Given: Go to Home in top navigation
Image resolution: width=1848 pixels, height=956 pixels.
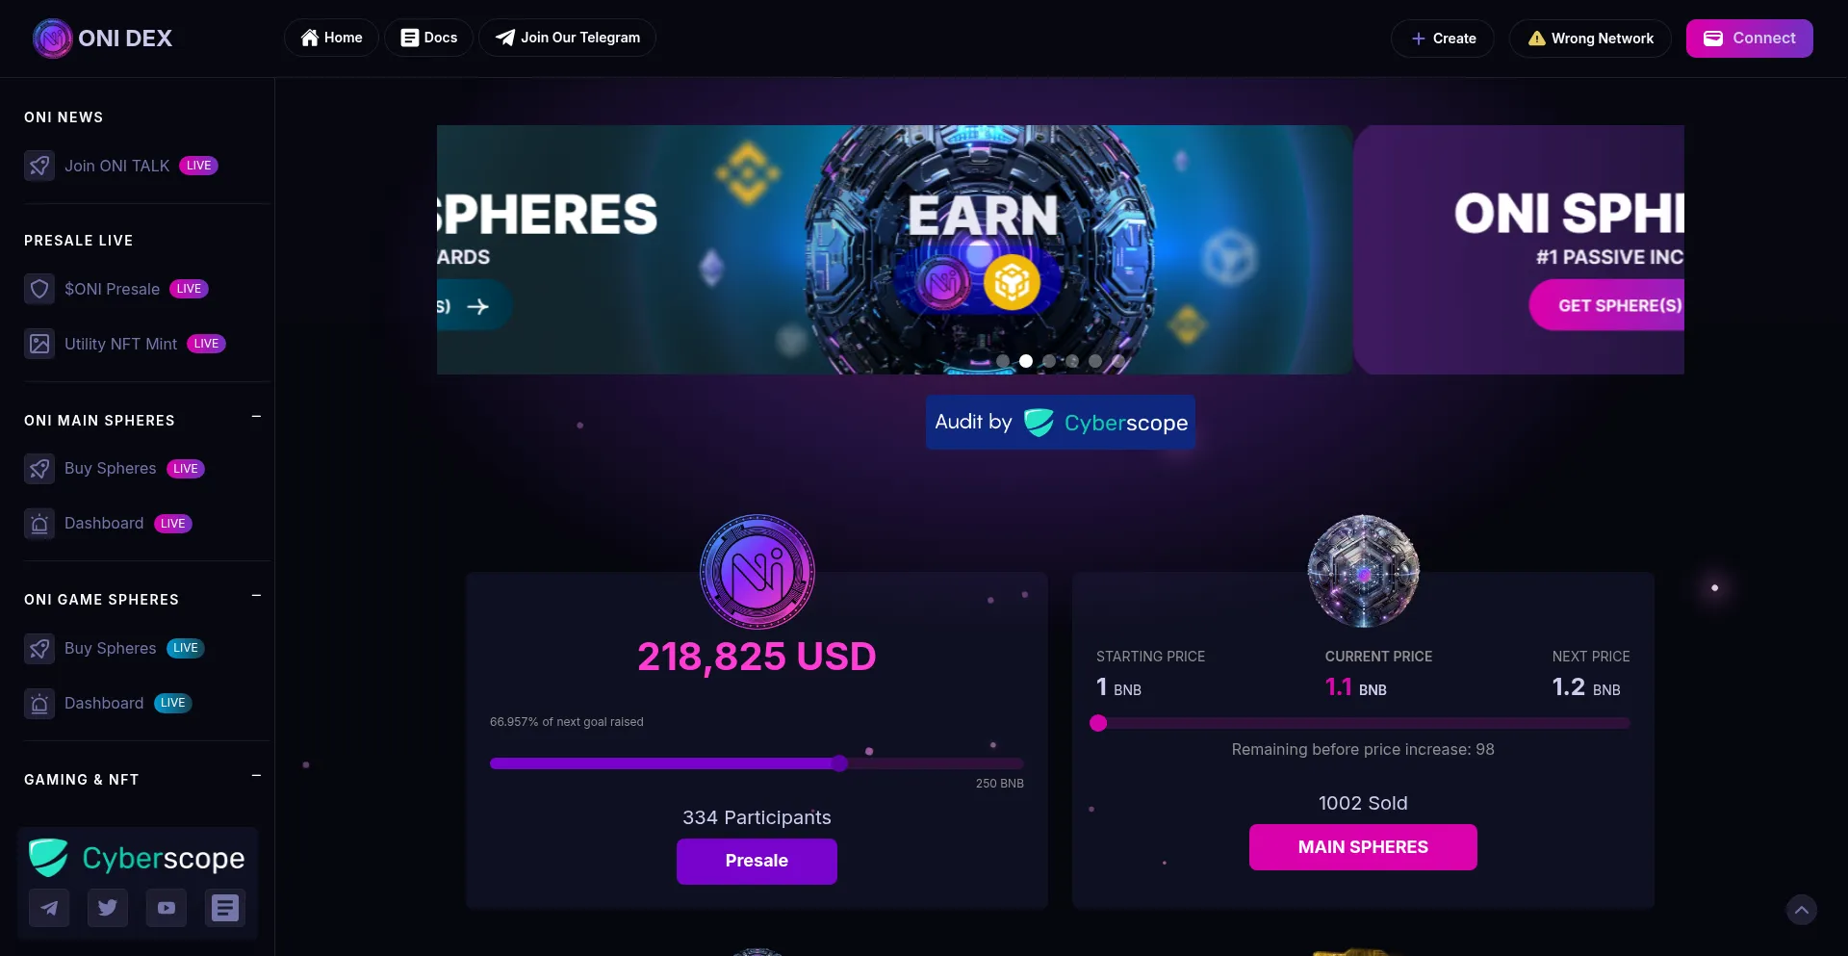Looking at the screenshot, I should coord(331,38).
